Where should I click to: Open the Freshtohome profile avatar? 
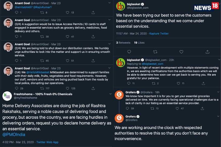pos(7,96)
